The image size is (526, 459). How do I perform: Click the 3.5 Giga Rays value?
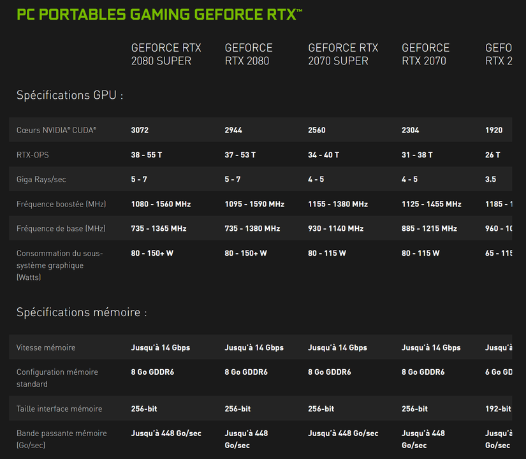pos(490,179)
